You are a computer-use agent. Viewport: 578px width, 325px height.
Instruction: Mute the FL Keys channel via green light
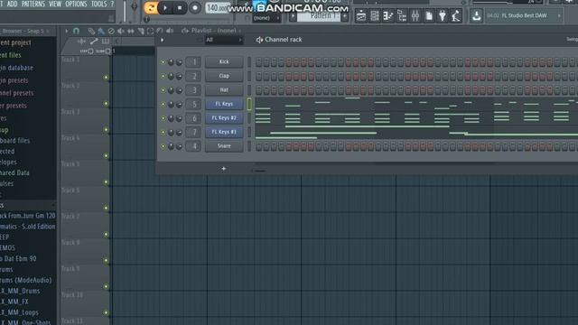[x=163, y=105]
